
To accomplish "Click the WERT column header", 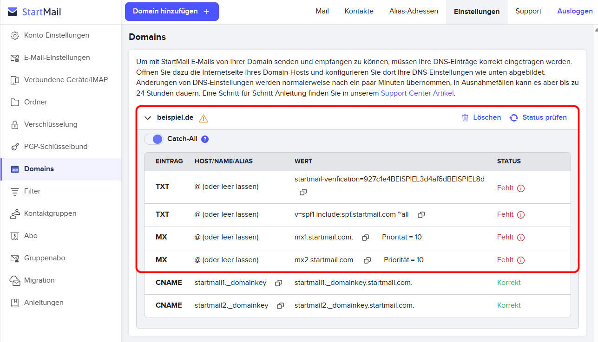I will pyautogui.click(x=303, y=161).
